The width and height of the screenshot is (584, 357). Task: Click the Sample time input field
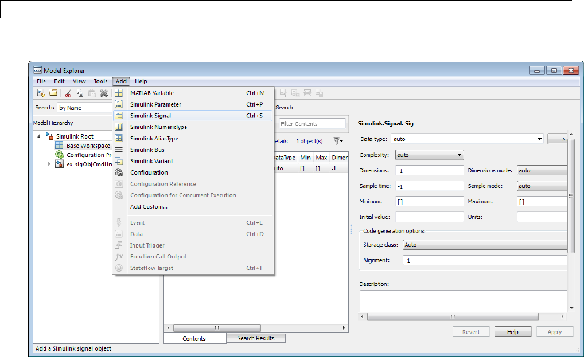[430, 186]
